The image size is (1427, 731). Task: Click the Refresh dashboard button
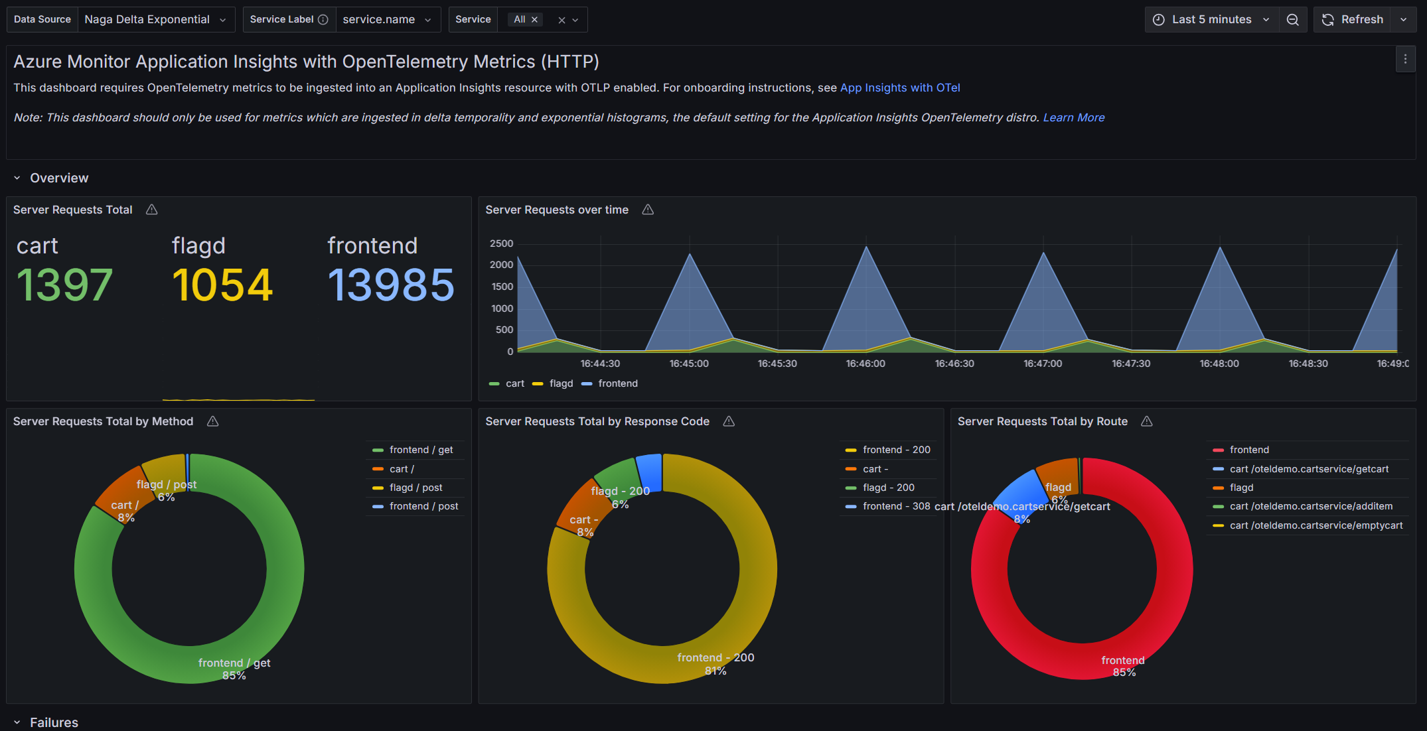click(1352, 20)
